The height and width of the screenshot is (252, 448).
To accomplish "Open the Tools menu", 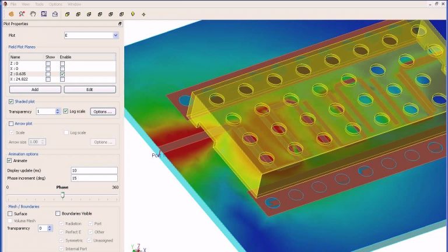I will 38,4.
